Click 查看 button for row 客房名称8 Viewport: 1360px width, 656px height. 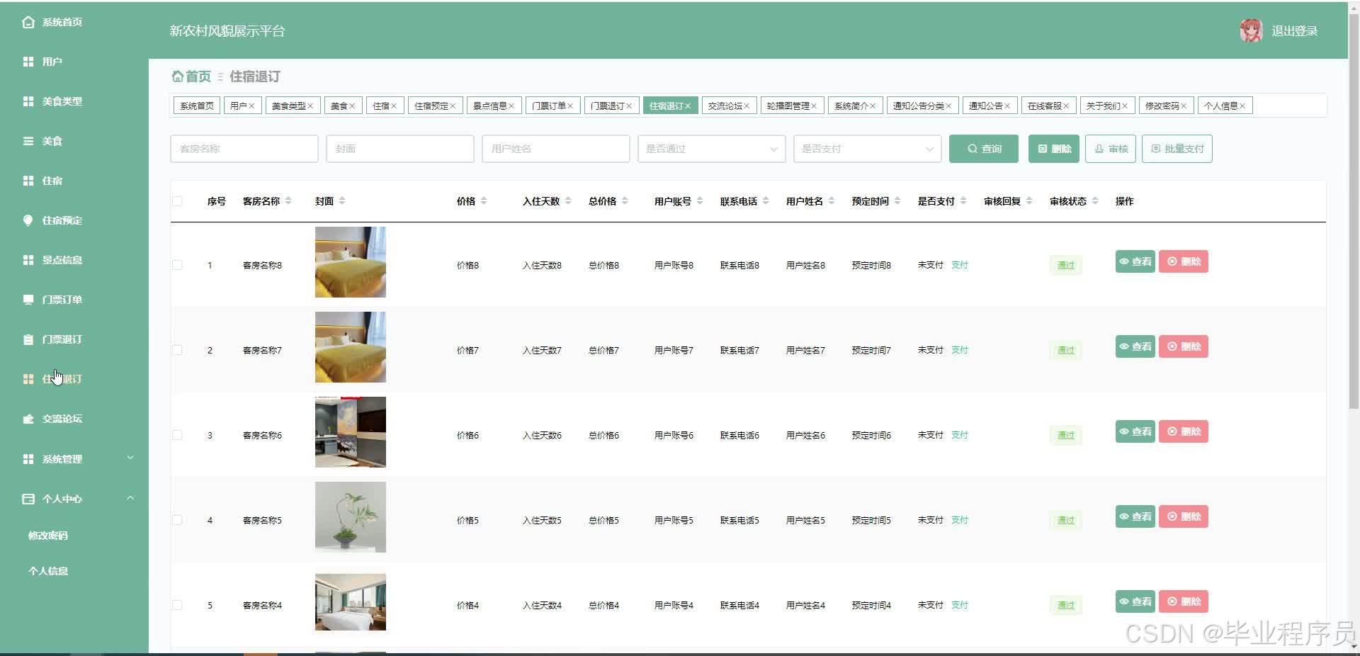click(x=1135, y=261)
